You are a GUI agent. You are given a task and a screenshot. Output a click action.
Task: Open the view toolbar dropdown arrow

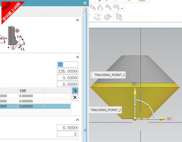tap(122, 8)
